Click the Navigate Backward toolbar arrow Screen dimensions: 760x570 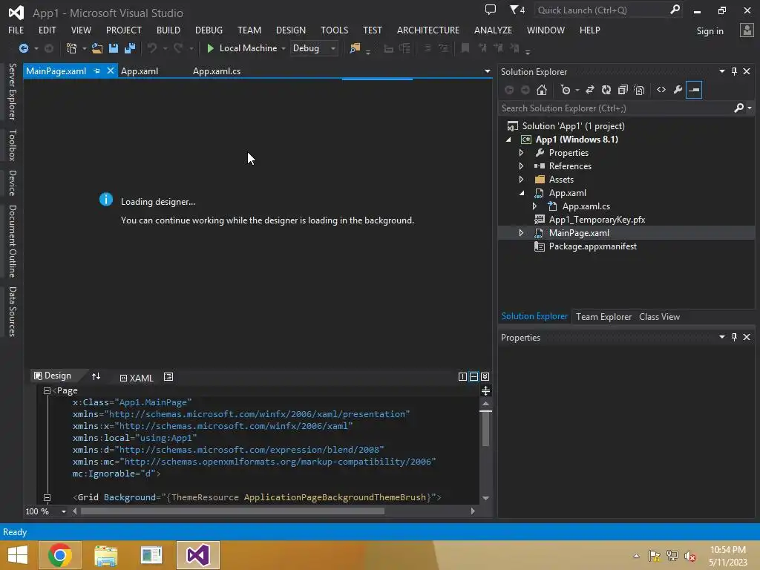click(x=23, y=48)
